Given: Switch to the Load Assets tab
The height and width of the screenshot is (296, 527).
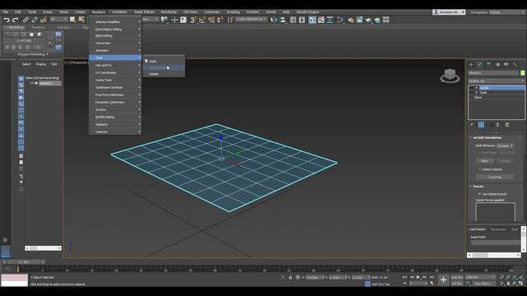Looking at the screenshot, I should click(x=478, y=229).
